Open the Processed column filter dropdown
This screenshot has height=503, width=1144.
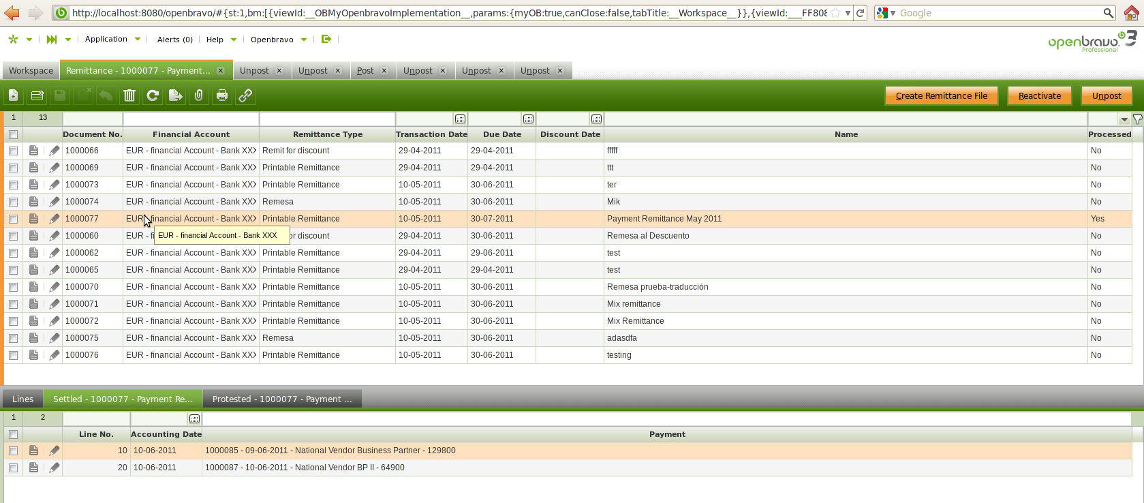click(1124, 119)
